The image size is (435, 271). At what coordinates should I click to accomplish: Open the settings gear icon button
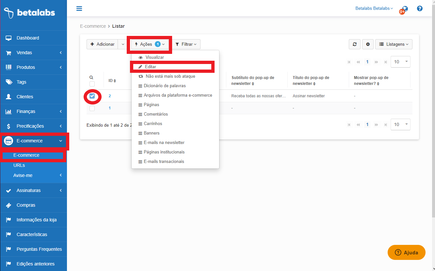pyautogui.click(x=368, y=44)
